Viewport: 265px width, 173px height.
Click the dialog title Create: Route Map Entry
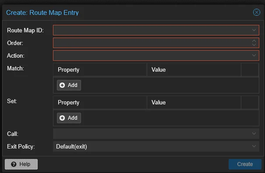(x=42, y=13)
